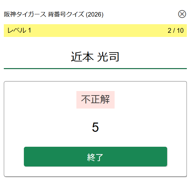191x191 pixels.
Task: Click the yellow level bar's empty middle
Action: (x=95, y=31)
